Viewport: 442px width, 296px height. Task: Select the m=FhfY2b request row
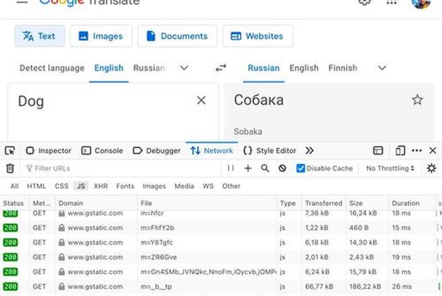(x=221, y=228)
